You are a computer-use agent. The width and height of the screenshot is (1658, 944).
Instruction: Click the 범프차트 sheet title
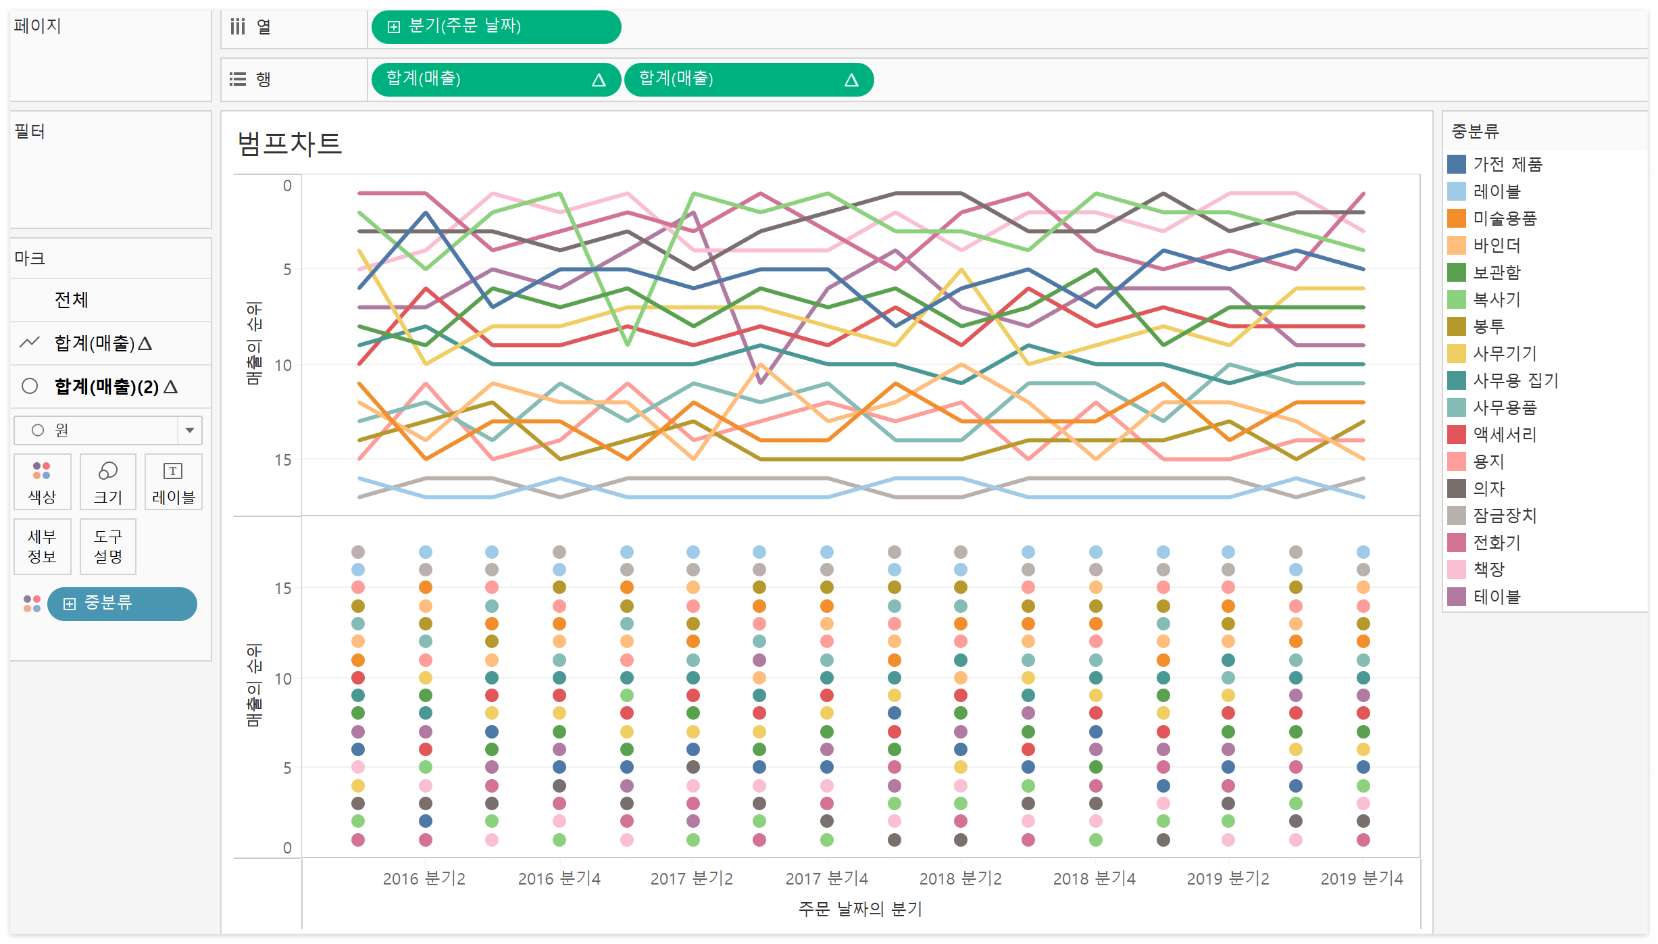point(289,144)
